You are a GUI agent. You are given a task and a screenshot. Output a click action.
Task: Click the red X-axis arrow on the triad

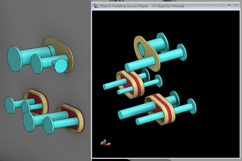click(x=109, y=144)
